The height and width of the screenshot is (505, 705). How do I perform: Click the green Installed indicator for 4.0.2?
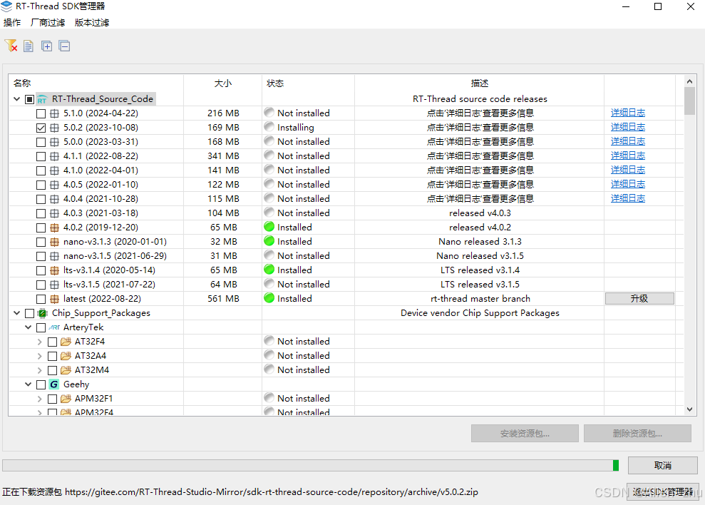pyautogui.click(x=269, y=226)
